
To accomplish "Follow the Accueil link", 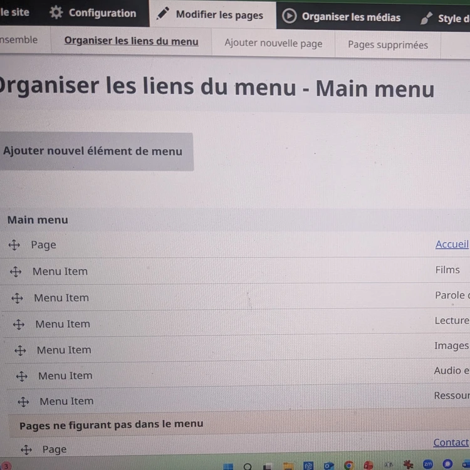I will pyautogui.click(x=452, y=244).
